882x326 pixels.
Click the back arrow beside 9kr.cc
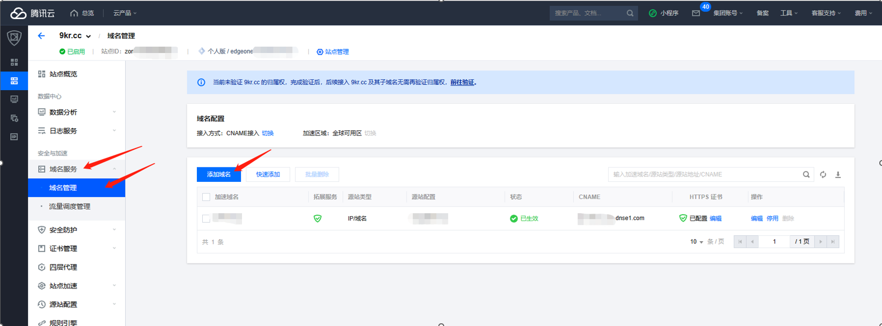[41, 36]
